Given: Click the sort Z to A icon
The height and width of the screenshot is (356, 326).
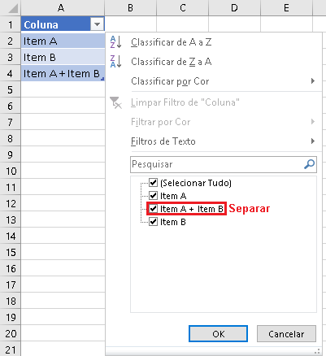Looking at the screenshot, I should [115, 61].
